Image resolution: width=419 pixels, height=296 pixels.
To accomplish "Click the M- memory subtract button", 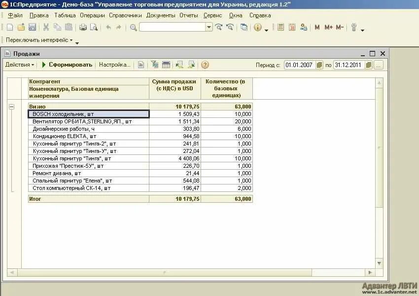I will coord(339,27).
